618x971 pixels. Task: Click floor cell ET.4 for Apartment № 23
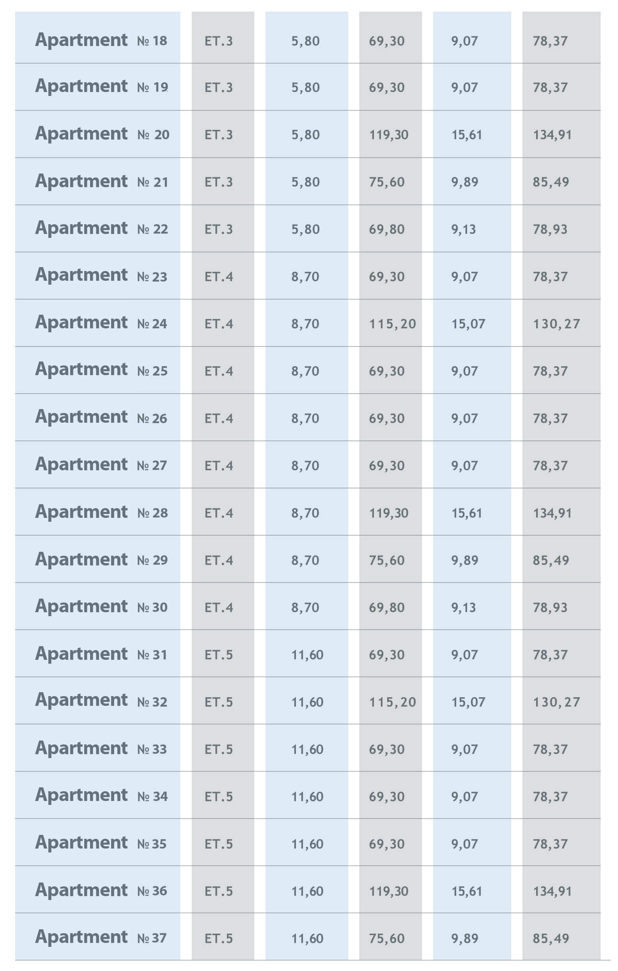tap(218, 276)
